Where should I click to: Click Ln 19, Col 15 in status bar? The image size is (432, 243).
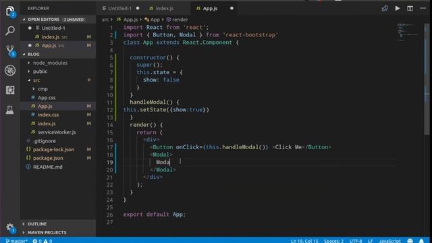(x=304, y=241)
